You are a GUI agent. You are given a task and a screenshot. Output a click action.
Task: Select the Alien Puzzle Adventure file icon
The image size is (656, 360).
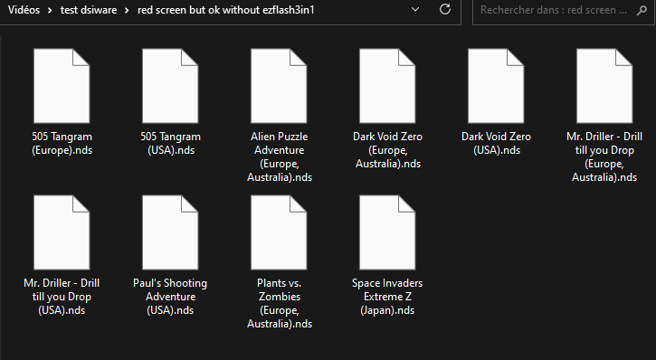279,86
